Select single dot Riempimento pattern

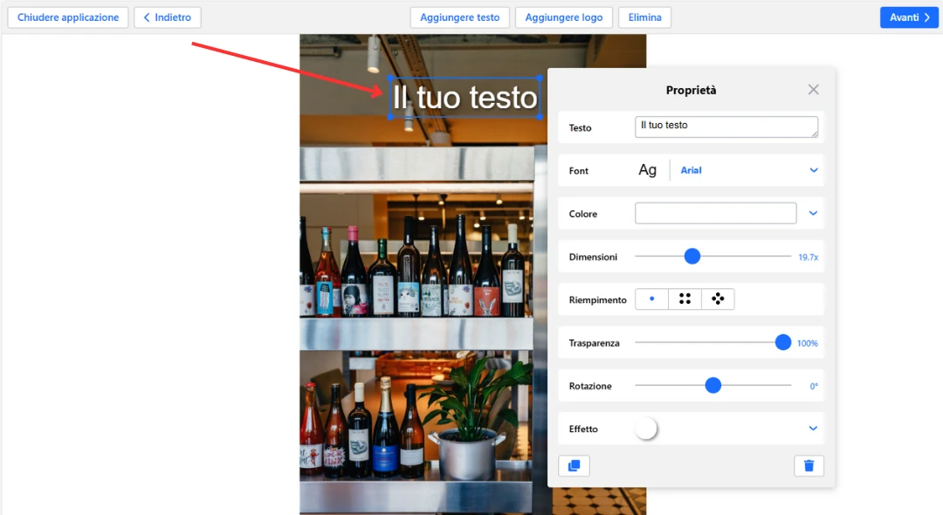(x=651, y=299)
